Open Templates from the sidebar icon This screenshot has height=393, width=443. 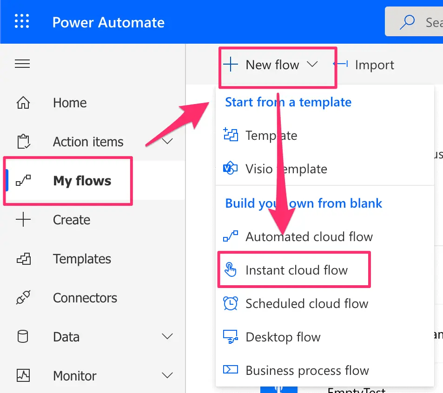click(x=22, y=259)
